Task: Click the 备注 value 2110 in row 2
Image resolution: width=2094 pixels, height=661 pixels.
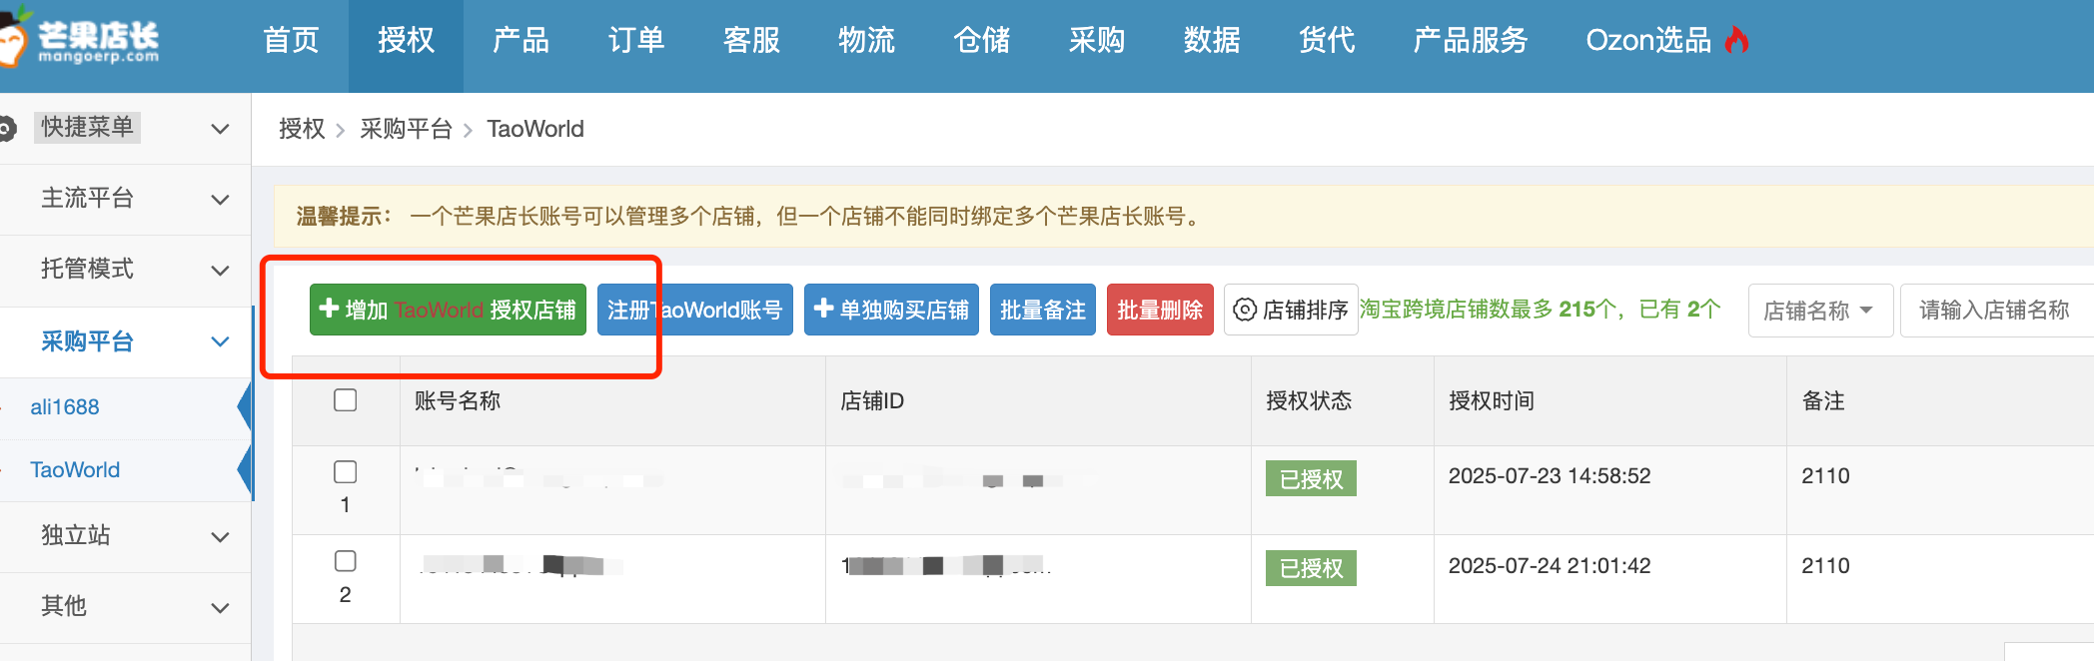Action: [x=1825, y=565]
